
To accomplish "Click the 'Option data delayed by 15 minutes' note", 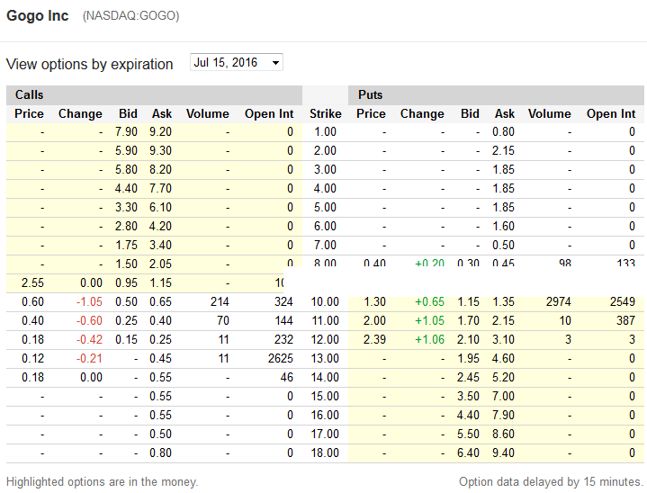I will click(x=552, y=482).
